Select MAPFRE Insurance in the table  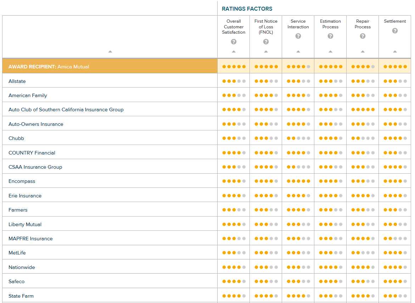pos(30,239)
